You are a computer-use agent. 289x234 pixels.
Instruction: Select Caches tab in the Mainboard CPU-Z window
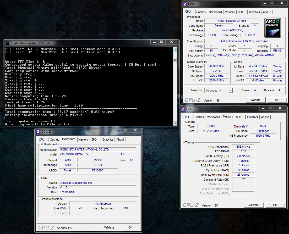(54, 140)
